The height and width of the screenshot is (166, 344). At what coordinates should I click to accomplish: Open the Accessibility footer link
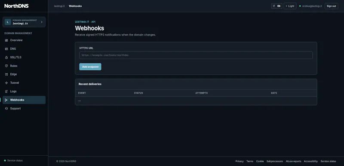(310, 161)
